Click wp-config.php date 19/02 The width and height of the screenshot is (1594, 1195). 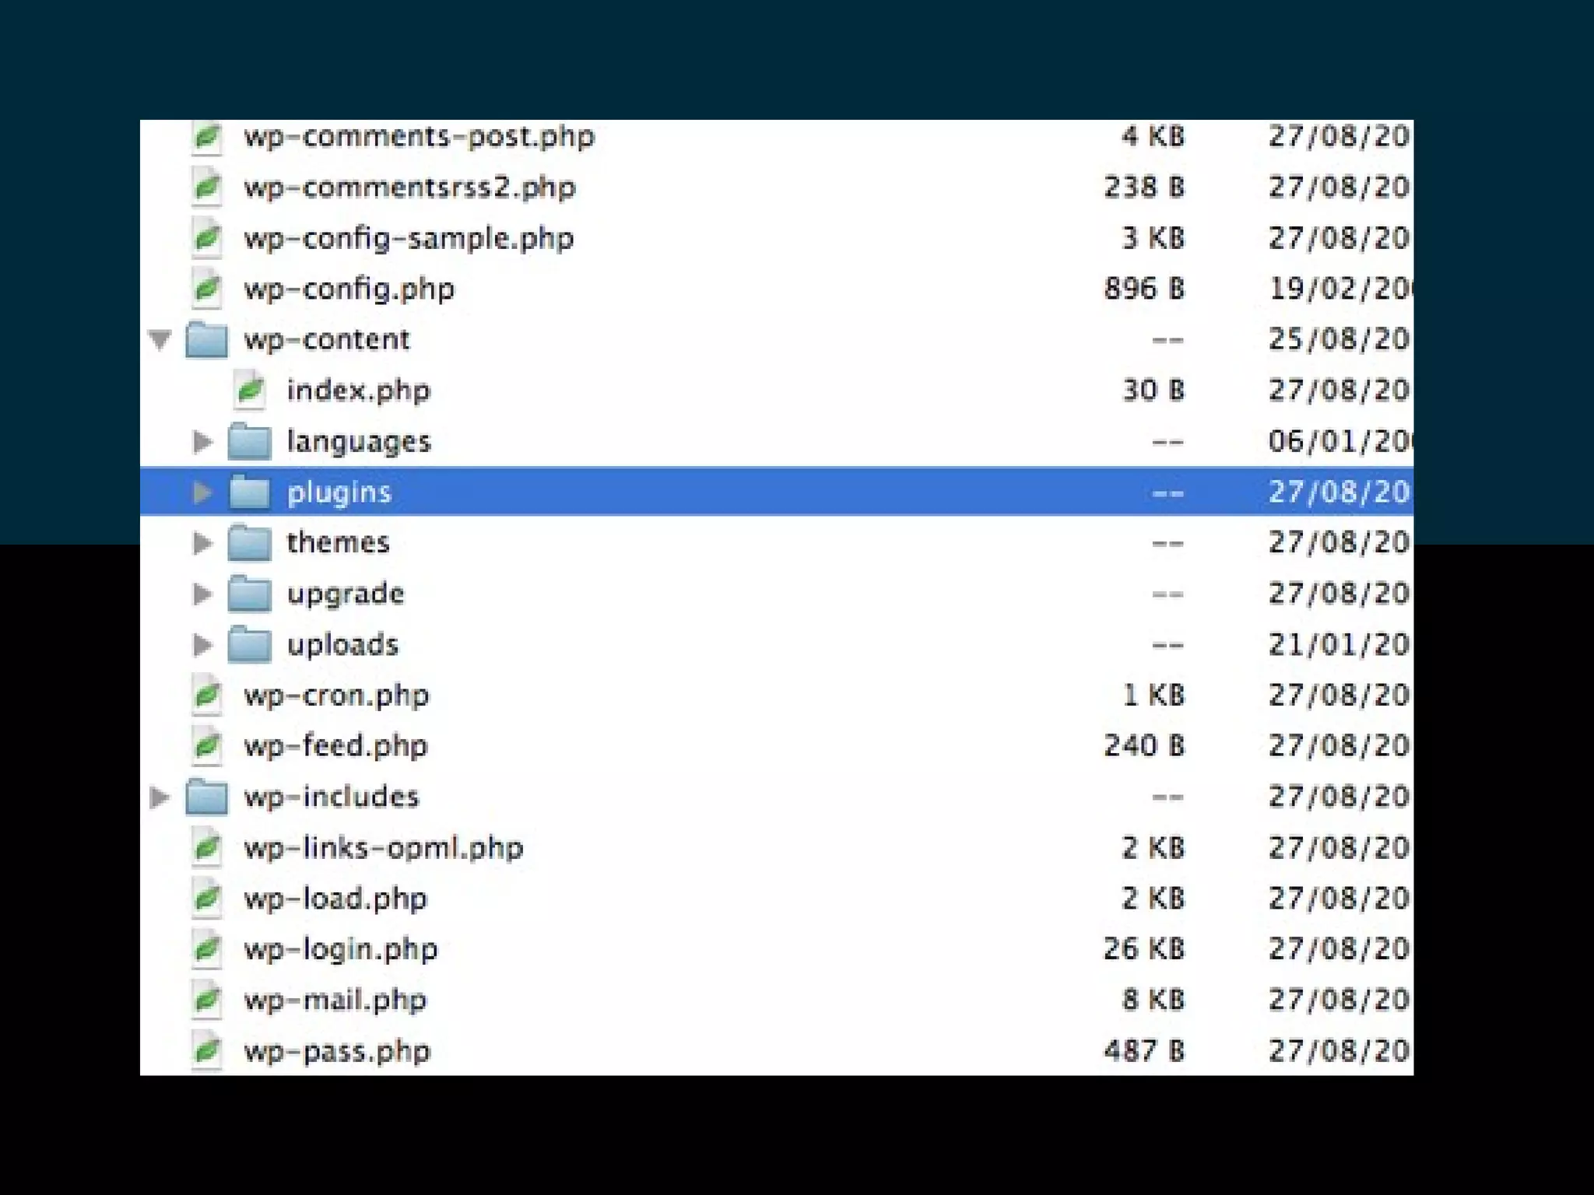pyautogui.click(x=1339, y=289)
